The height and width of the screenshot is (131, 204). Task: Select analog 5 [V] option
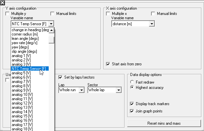pyautogui.click(x=30, y=73)
